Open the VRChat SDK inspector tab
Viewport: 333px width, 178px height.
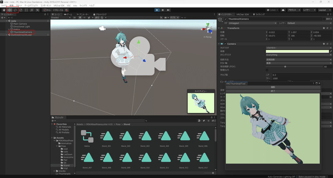243,15
